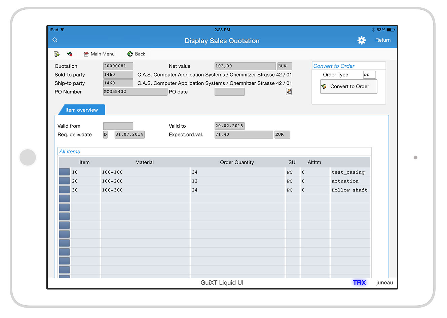Select row selector for item 30

click(x=64, y=190)
